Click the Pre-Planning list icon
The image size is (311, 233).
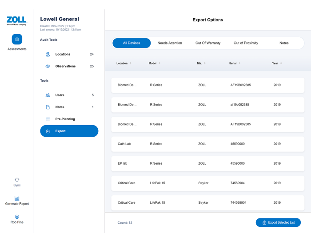point(48,119)
